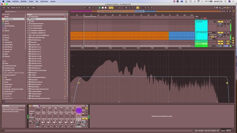
Task: Start playback with the green play button
Action: tap(100, 8)
